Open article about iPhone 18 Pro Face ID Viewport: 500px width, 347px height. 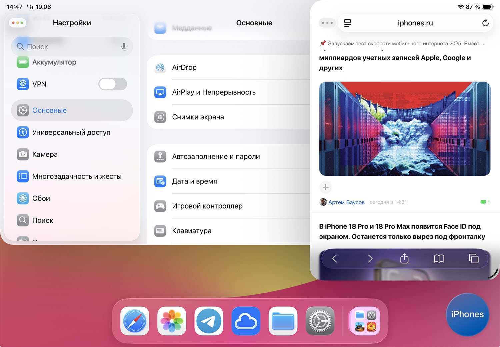402,231
